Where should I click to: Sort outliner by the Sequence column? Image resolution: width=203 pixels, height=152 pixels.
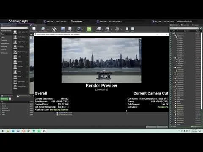187,31
